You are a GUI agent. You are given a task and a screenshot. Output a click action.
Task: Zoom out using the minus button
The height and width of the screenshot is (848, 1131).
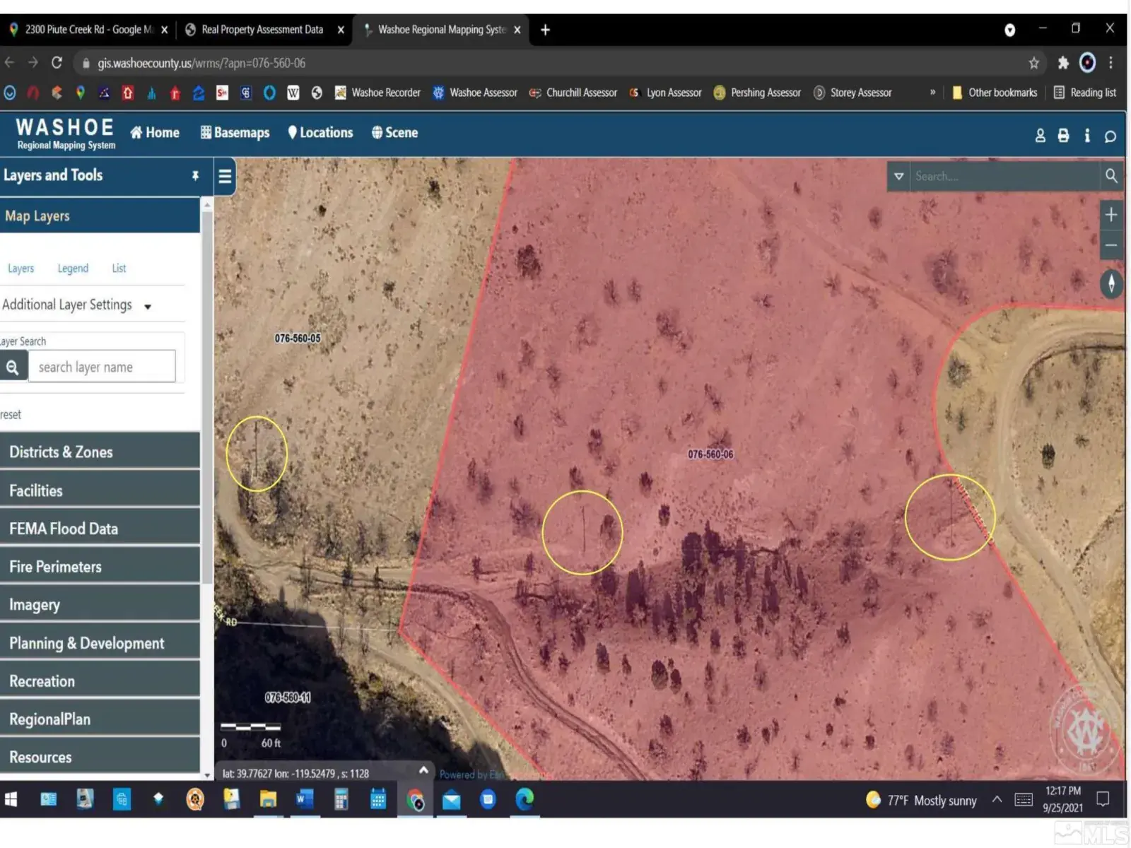1111,246
